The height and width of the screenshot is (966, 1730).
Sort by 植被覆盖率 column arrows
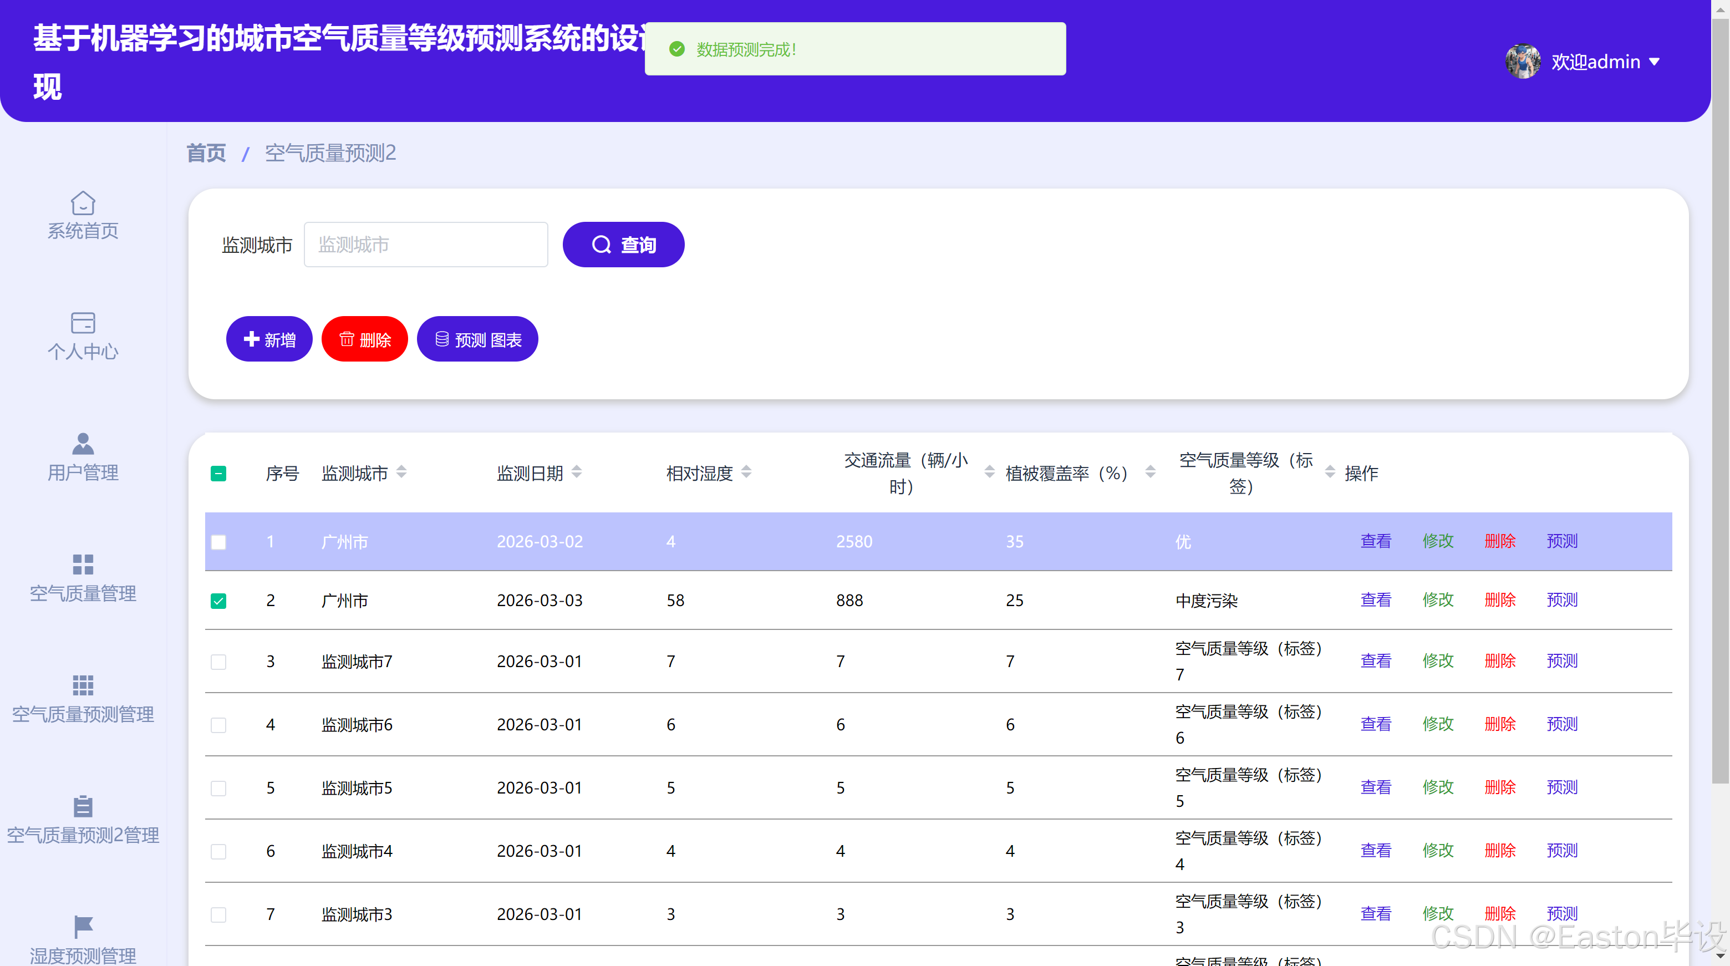1150,472
